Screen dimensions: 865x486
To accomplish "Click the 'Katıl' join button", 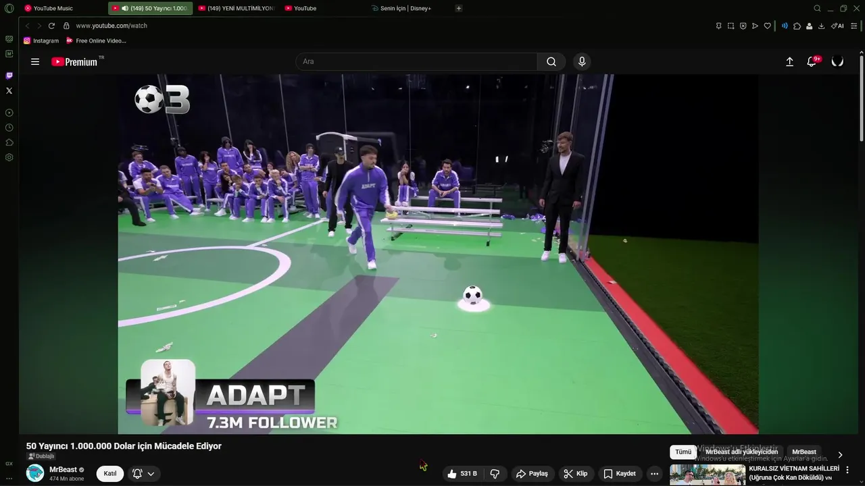I will click(110, 473).
